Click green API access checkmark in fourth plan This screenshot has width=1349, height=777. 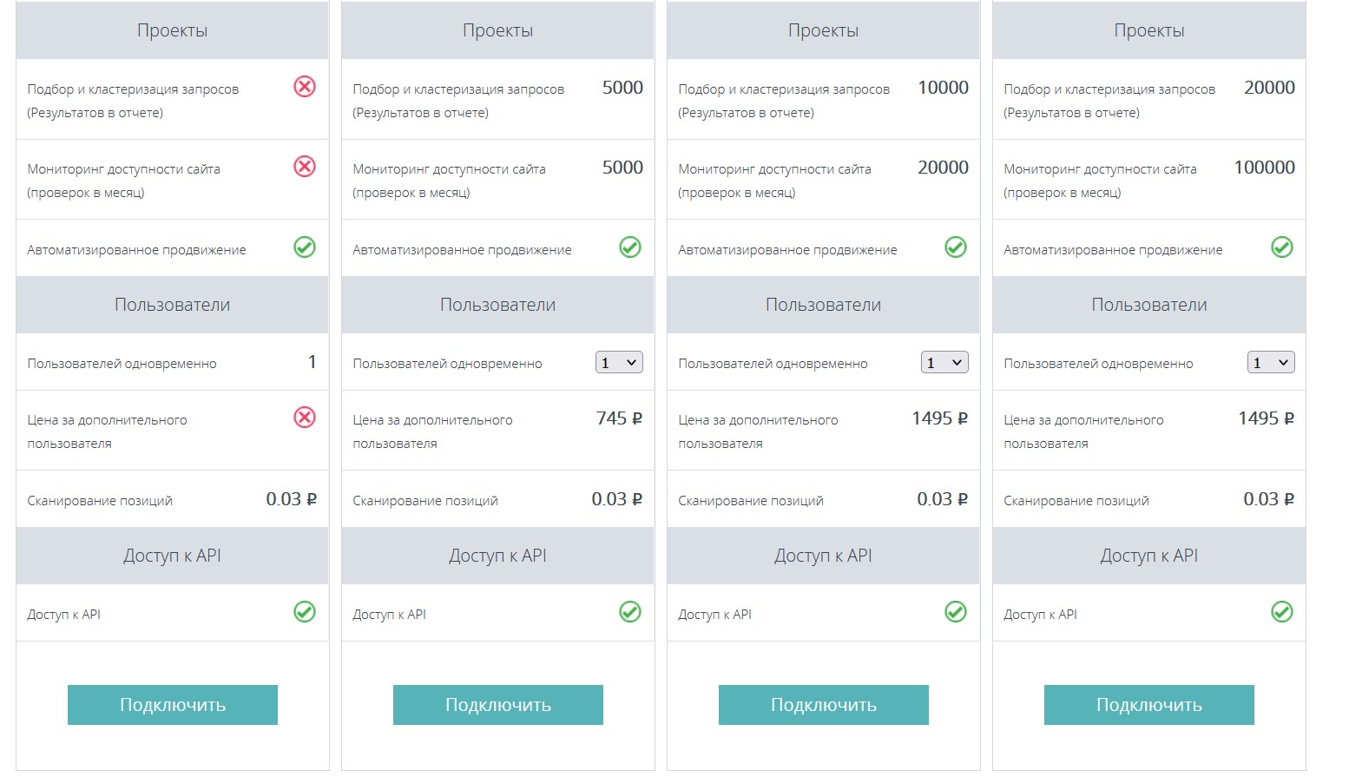1282,612
